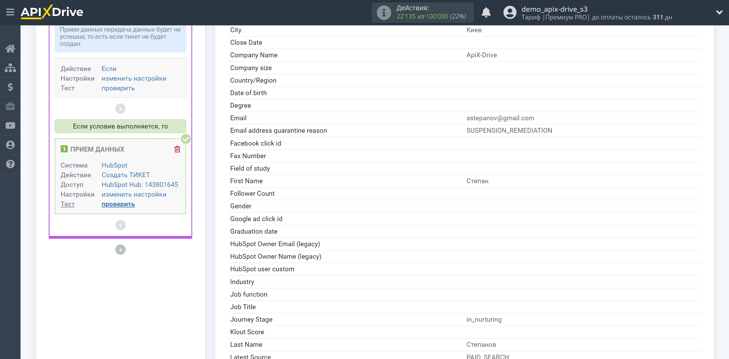Screen dimensions: 729x359
Task: Click the Если условие выполняется, то banner
Action: click(x=120, y=126)
